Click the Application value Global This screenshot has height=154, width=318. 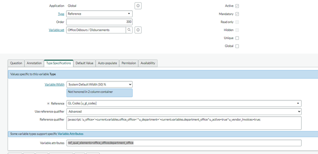pos(72,6)
